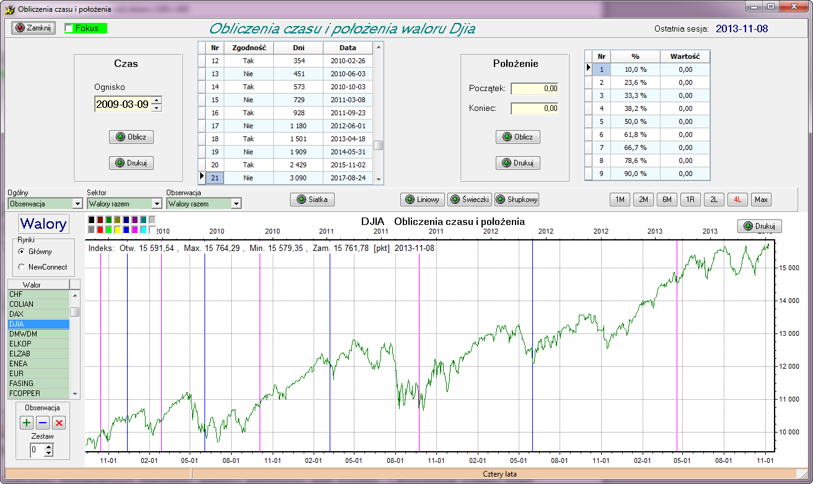Select ENEA in the Walor list
Screen dimensions: 813x484
pos(38,364)
